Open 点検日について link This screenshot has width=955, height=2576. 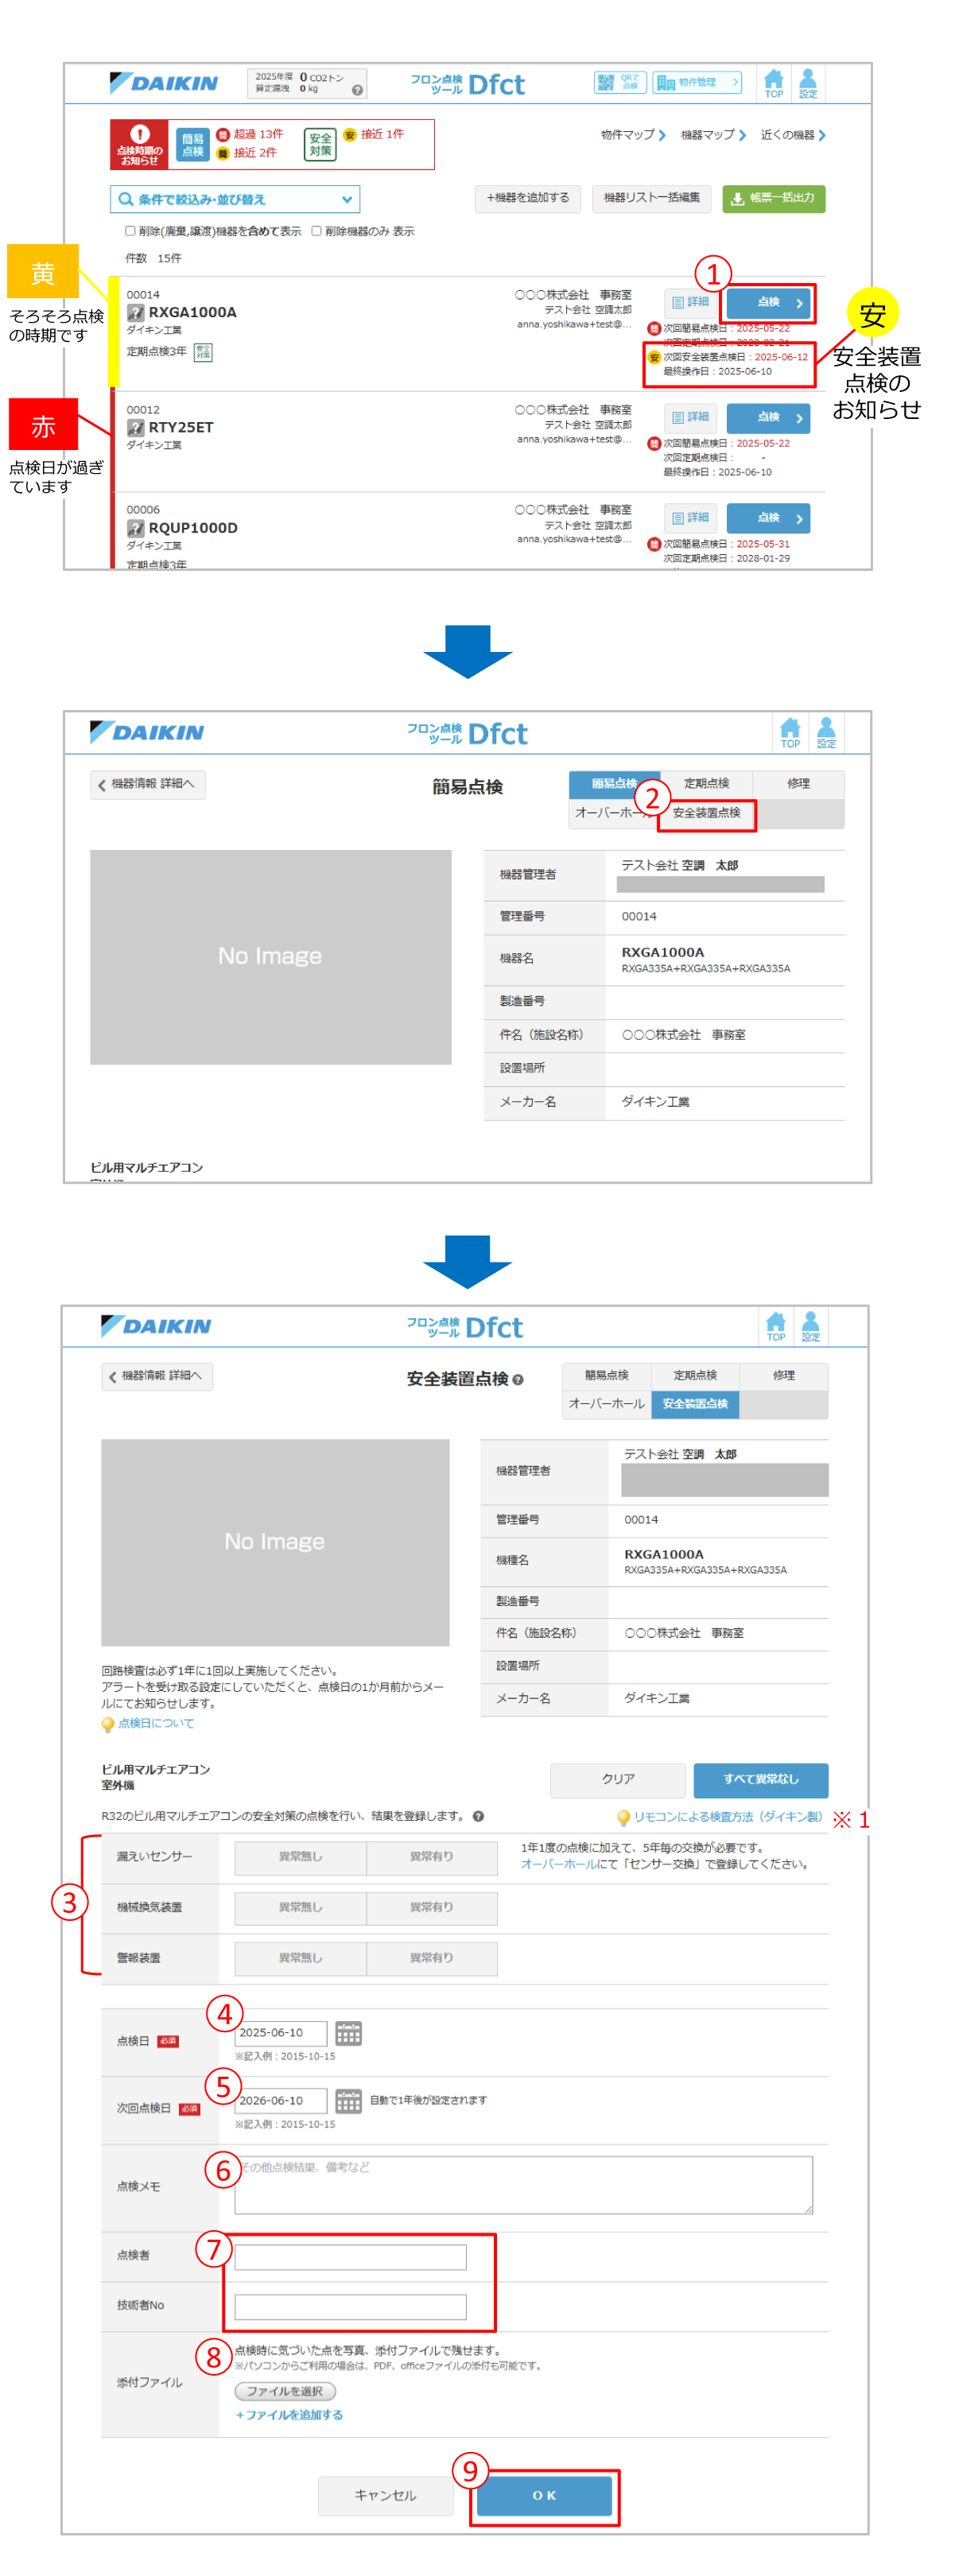click(x=156, y=1724)
